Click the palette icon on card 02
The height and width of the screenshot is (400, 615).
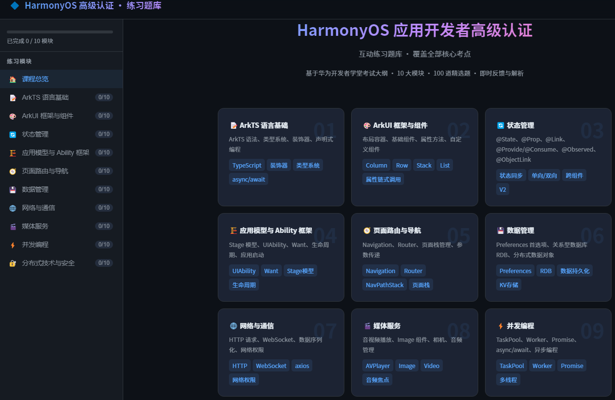(x=367, y=125)
